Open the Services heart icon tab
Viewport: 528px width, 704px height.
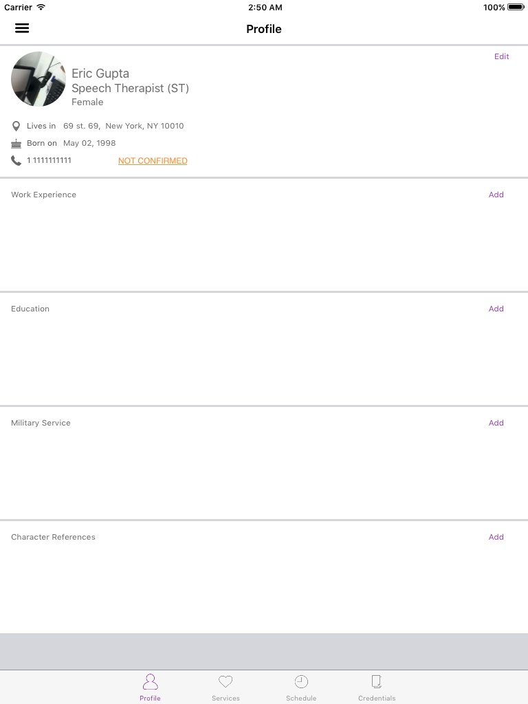coord(225,681)
